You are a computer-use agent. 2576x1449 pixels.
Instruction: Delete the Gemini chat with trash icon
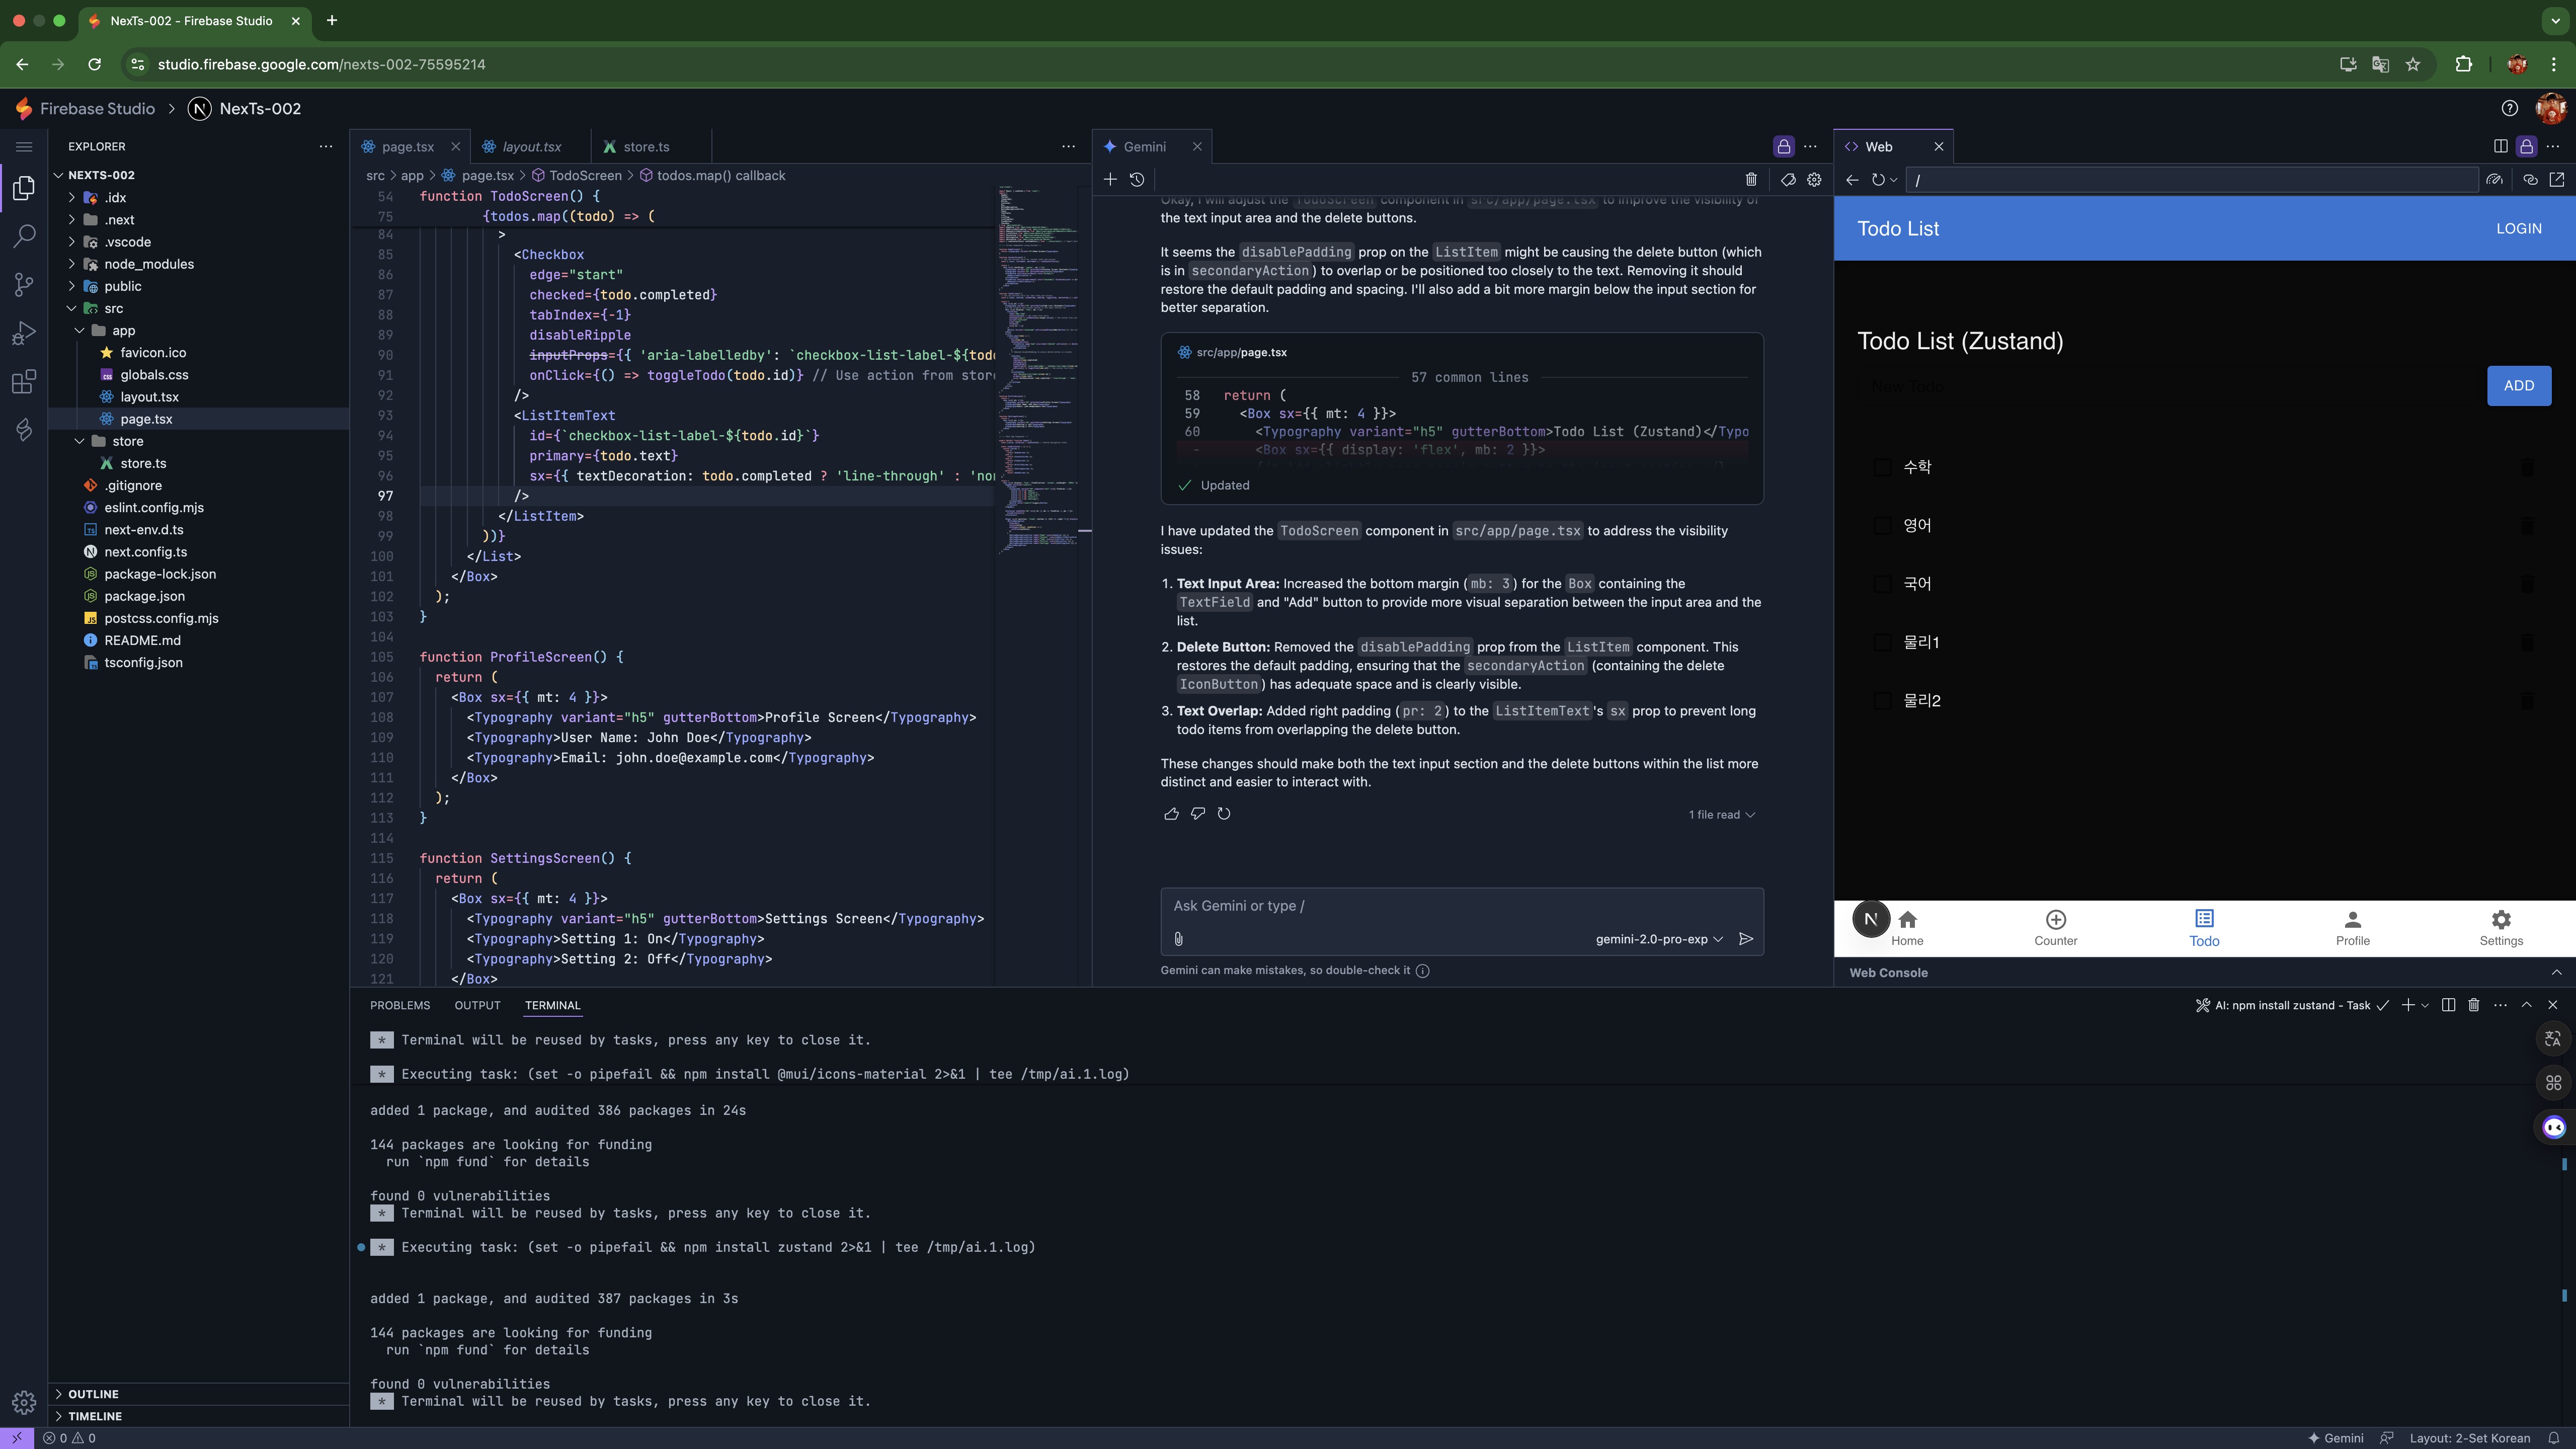[1751, 180]
